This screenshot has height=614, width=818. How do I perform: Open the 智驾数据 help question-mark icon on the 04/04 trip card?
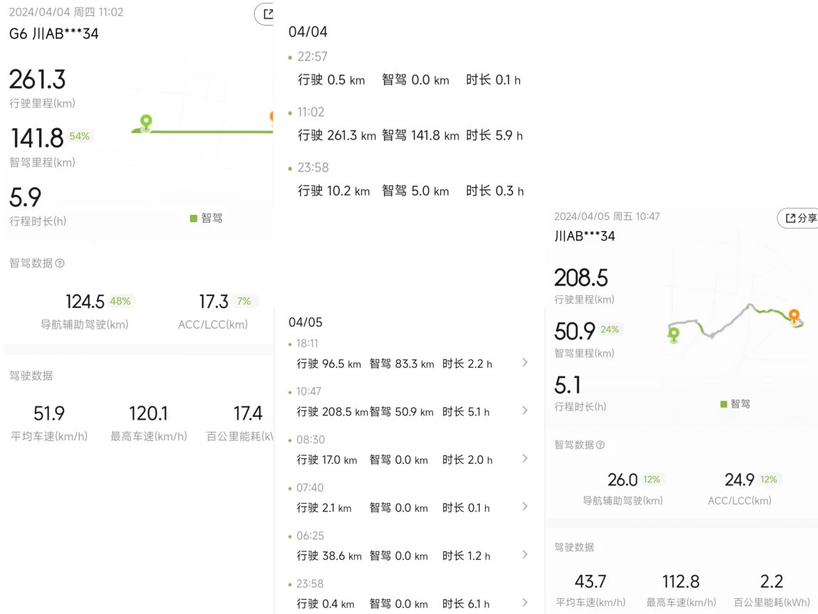point(60,263)
